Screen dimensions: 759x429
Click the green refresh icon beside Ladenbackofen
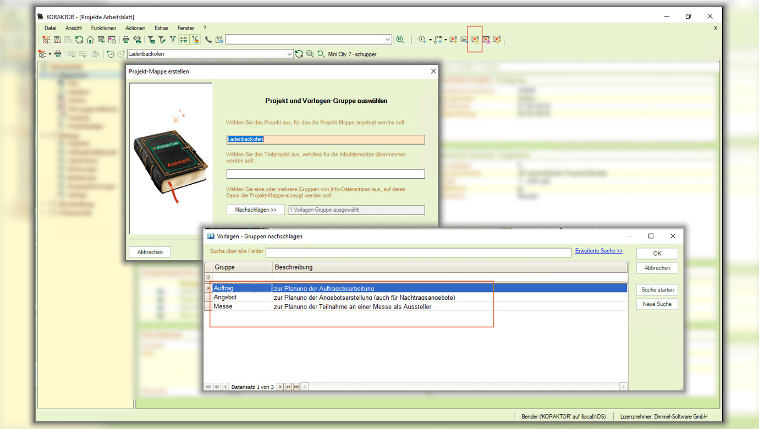299,54
